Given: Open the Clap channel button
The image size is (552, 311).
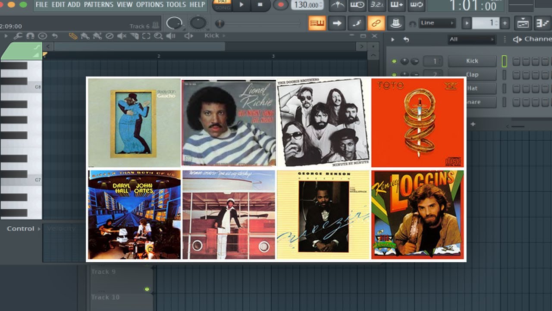Looking at the screenshot, I should click(x=472, y=75).
